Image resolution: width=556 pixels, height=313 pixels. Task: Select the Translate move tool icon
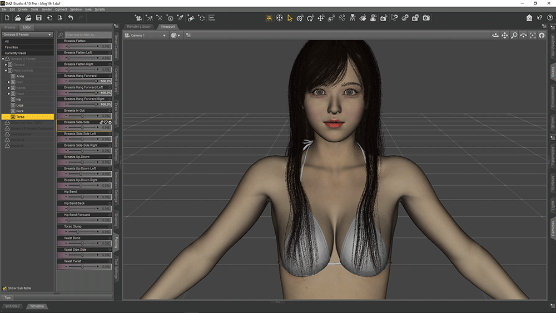(321, 18)
